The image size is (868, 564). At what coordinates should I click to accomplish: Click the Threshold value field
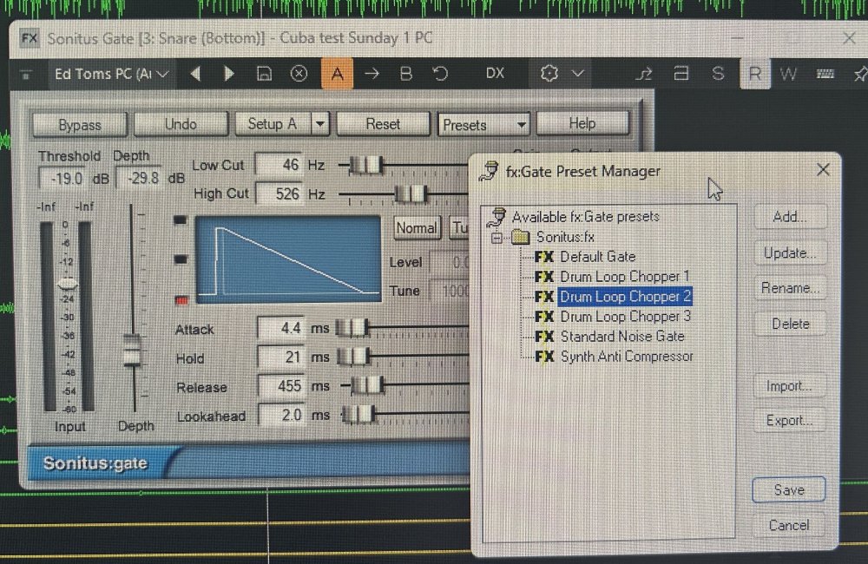[62, 179]
